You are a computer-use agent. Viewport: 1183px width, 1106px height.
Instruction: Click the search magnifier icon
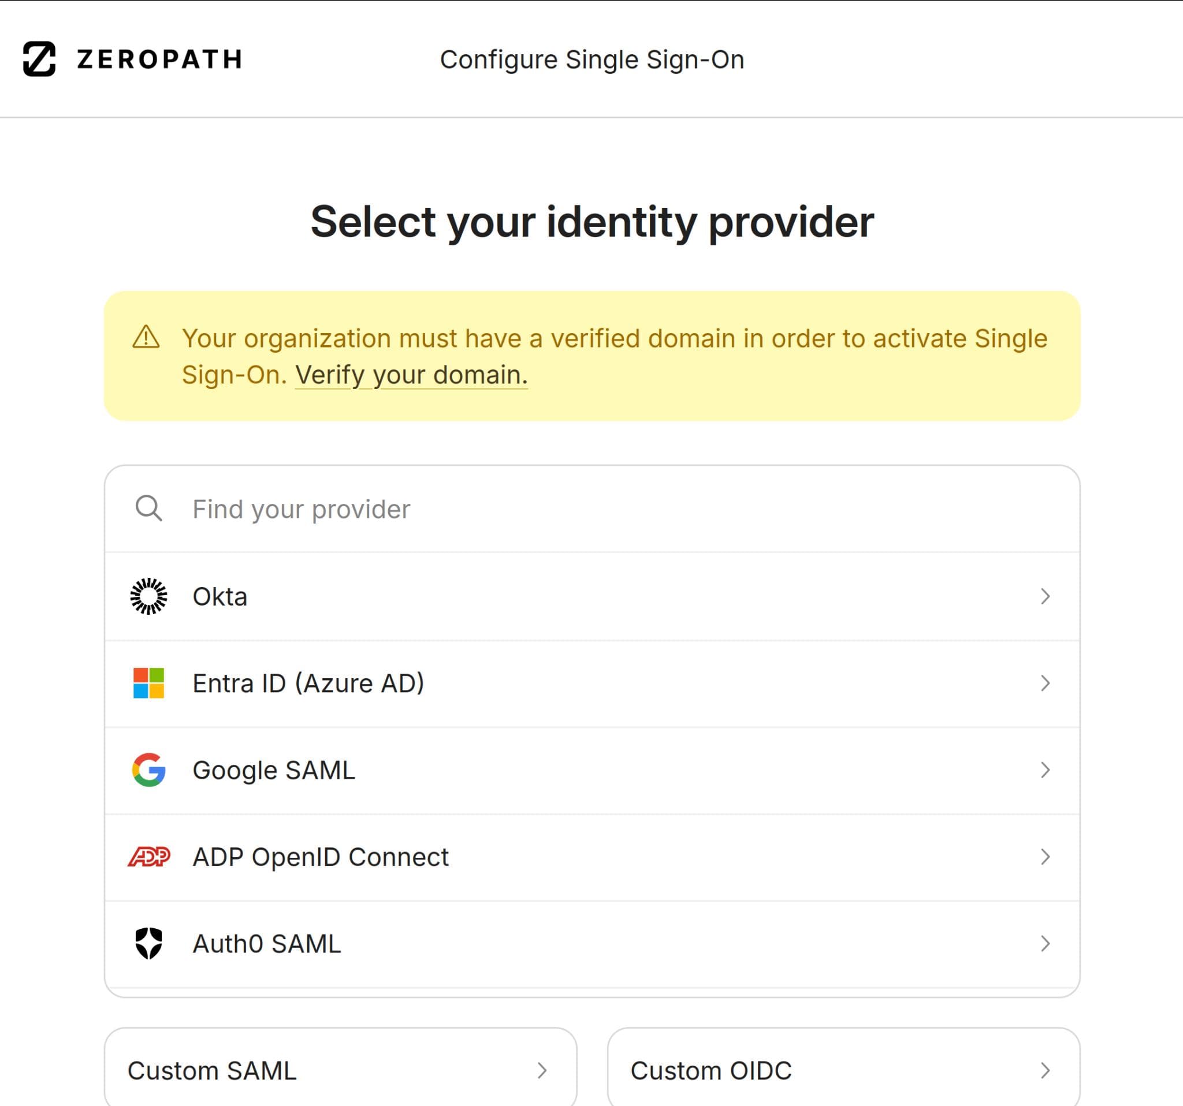point(149,509)
